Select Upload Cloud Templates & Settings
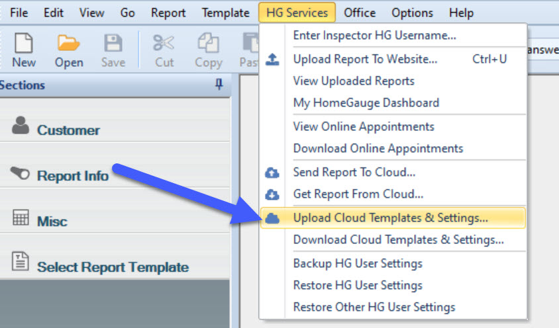 click(393, 218)
